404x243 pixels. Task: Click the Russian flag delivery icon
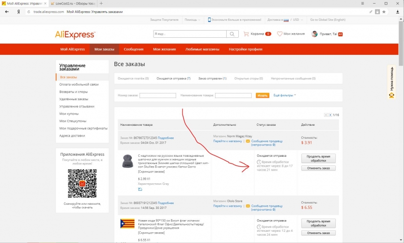(x=286, y=20)
